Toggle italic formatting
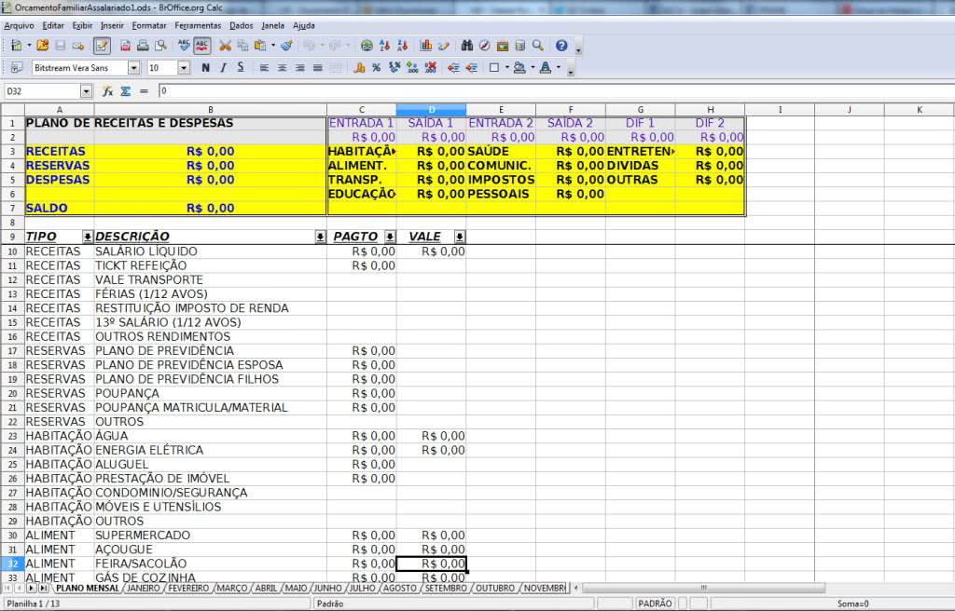The height and width of the screenshot is (611, 955). (222, 68)
